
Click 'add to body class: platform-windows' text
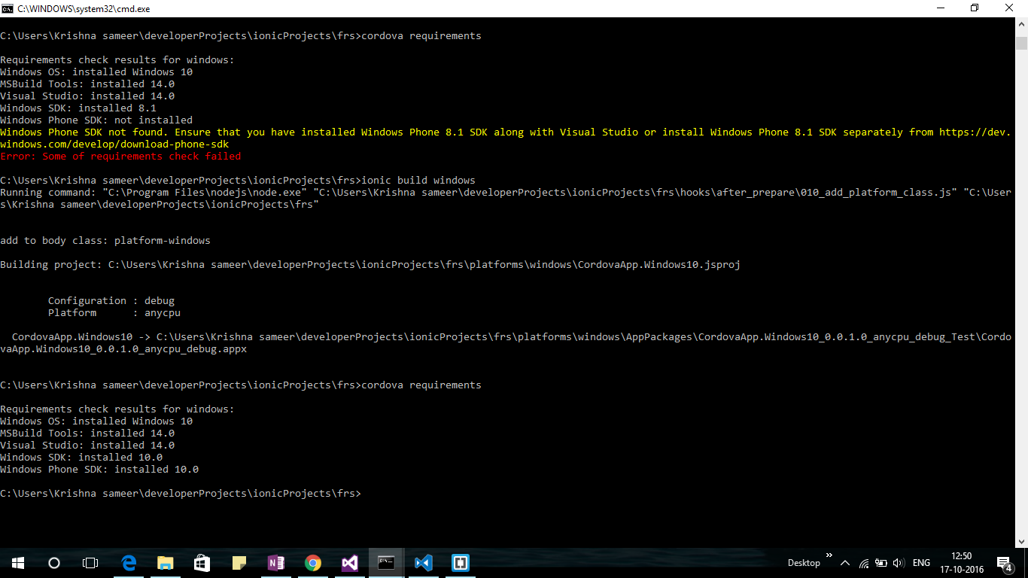pyautogui.click(x=105, y=240)
